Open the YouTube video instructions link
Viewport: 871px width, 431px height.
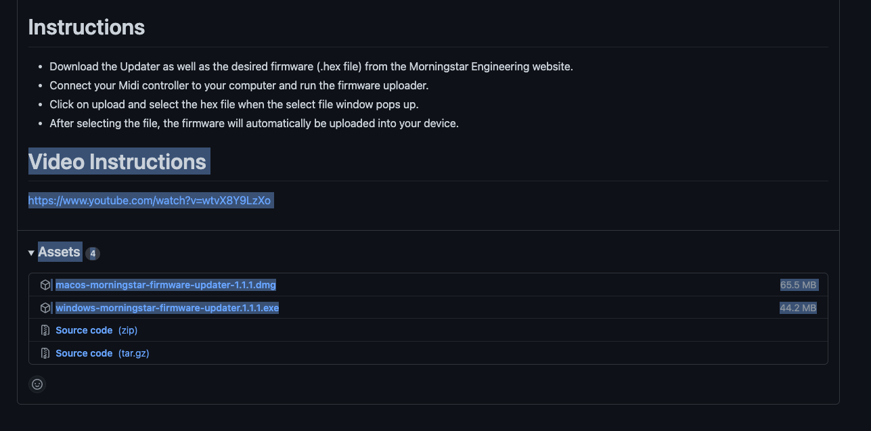pos(150,200)
